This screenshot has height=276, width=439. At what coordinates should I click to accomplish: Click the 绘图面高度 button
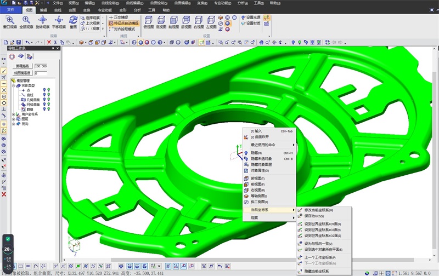(x=21, y=73)
